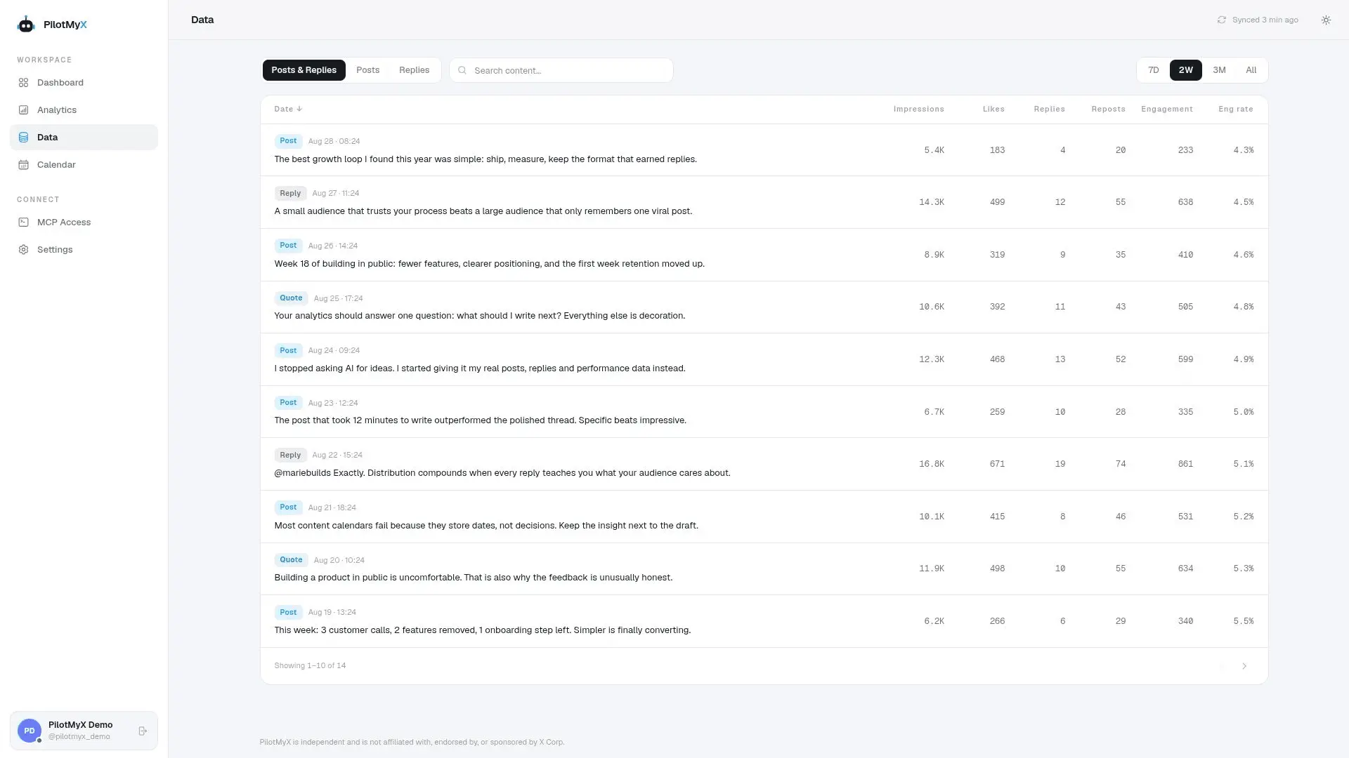The width and height of the screenshot is (1349, 758).
Task: Click the 16.8K impressions value
Action: point(931,464)
